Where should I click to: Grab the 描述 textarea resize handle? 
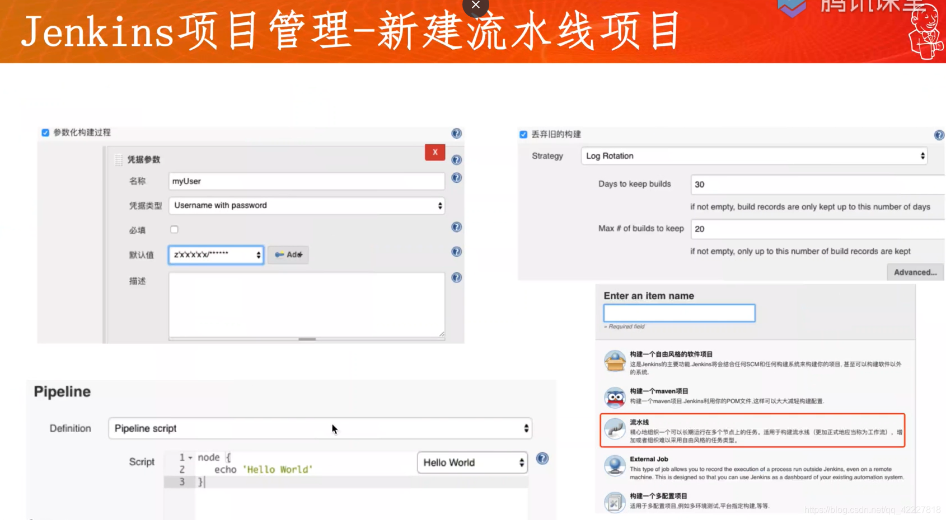pos(442,334)
